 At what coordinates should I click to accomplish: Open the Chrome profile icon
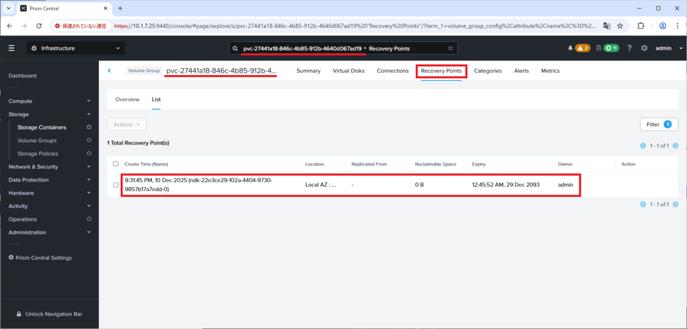[x=662, y=26]
